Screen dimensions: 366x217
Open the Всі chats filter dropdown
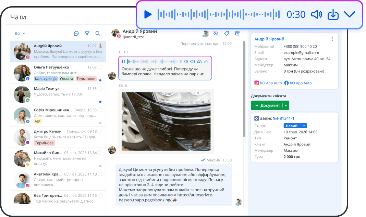point(20,33)
